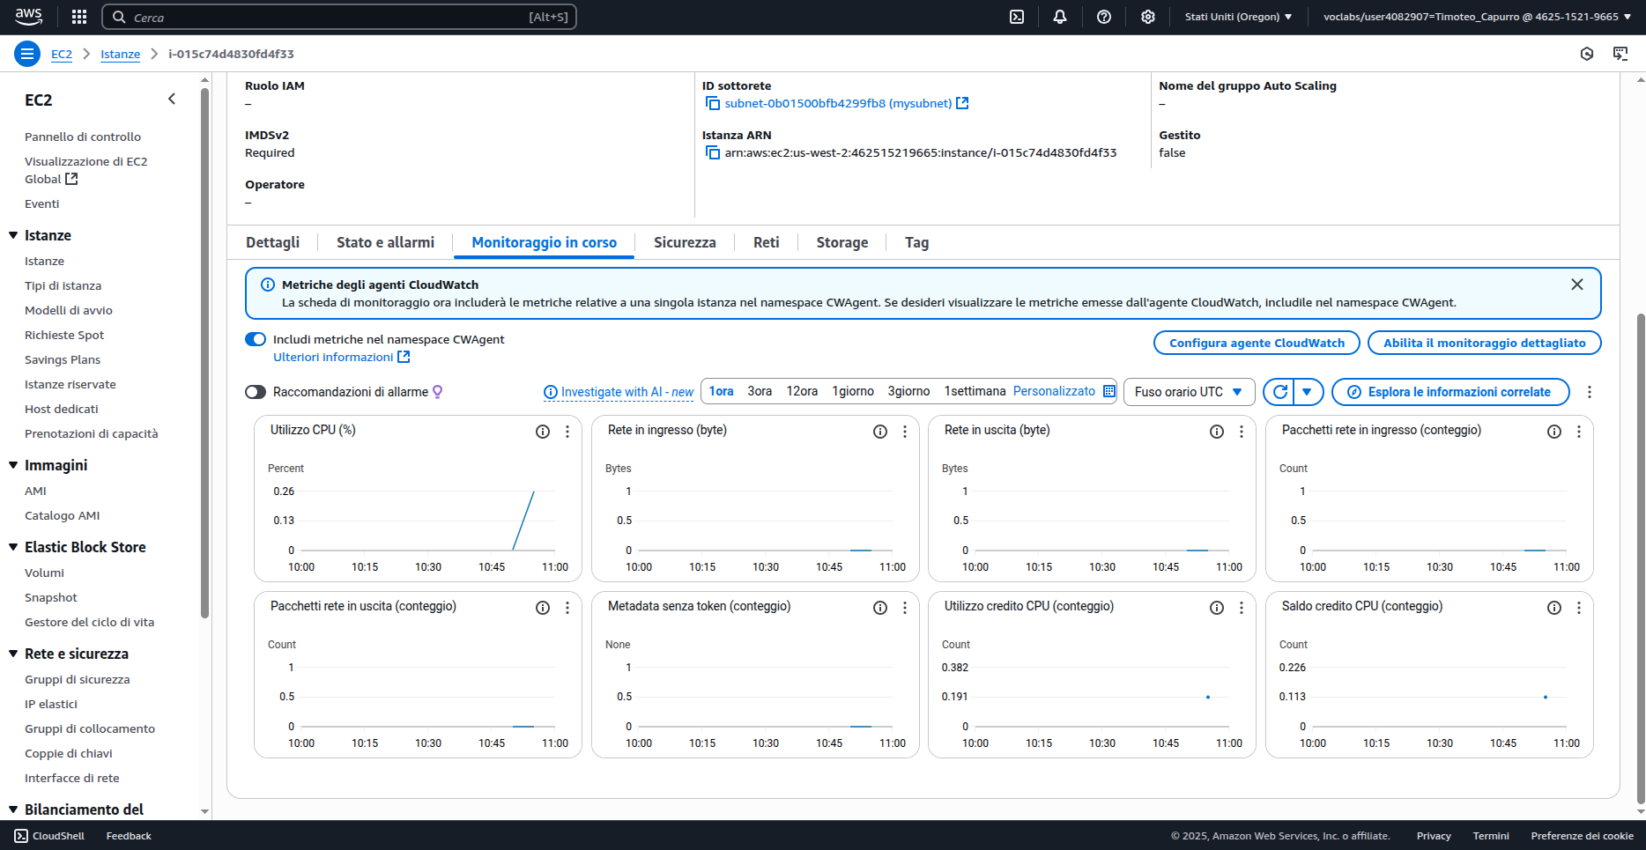Open the region selector Stati Uniti (Oregon)
1646x850 pixels.
tap(1238, 17)
